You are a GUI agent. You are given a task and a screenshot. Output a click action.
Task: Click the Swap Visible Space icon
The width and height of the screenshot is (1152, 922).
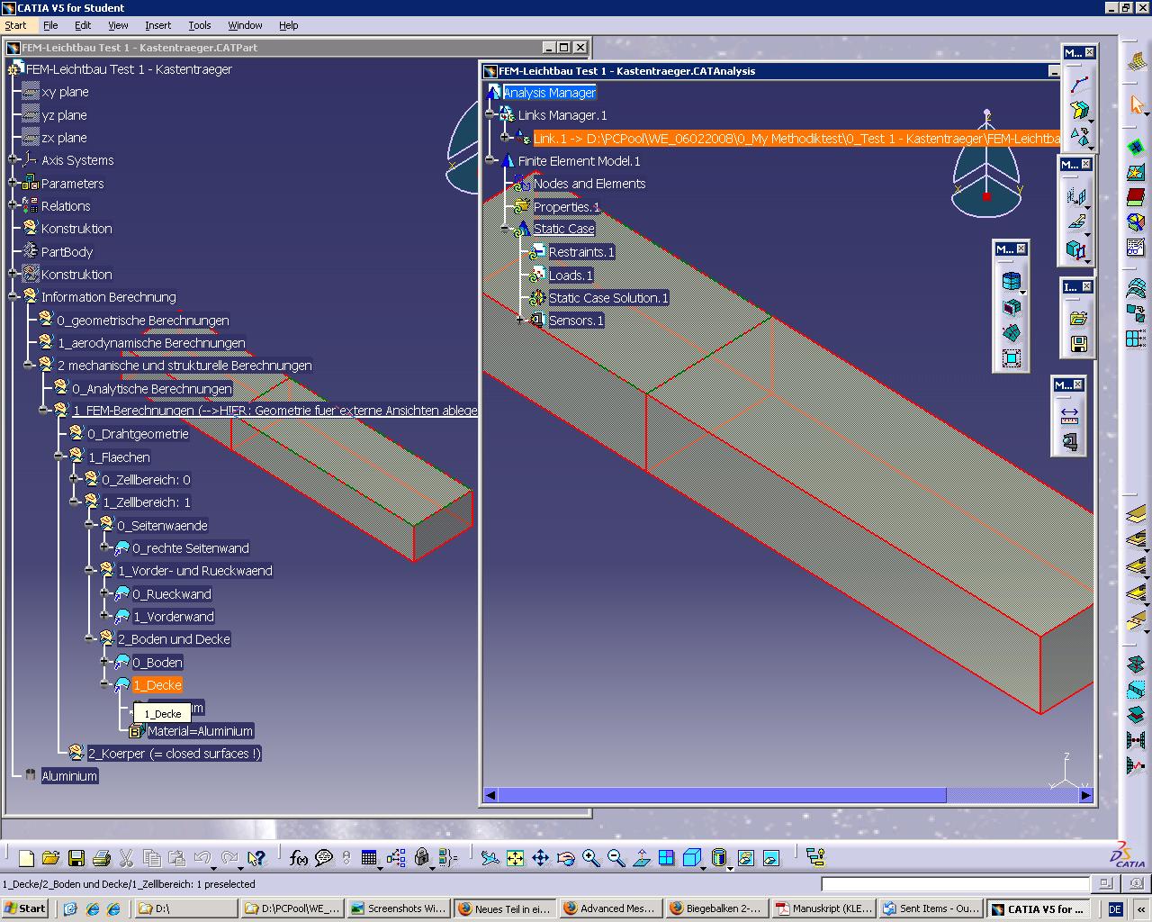[x=771, y=858]
